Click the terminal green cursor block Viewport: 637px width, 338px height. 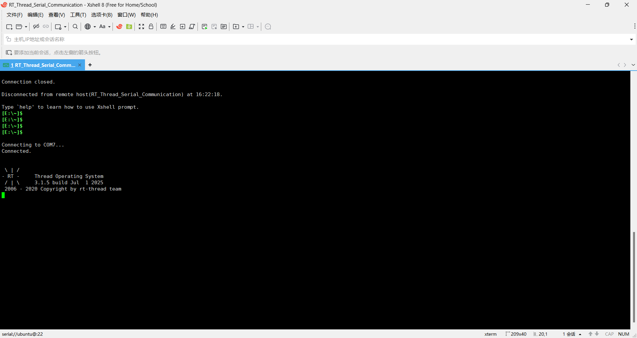point(3,196)
